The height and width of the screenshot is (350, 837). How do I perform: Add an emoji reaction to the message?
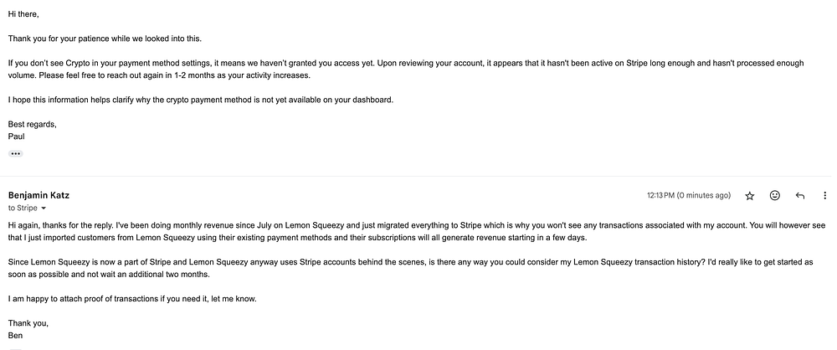click(x=775, y=195)
